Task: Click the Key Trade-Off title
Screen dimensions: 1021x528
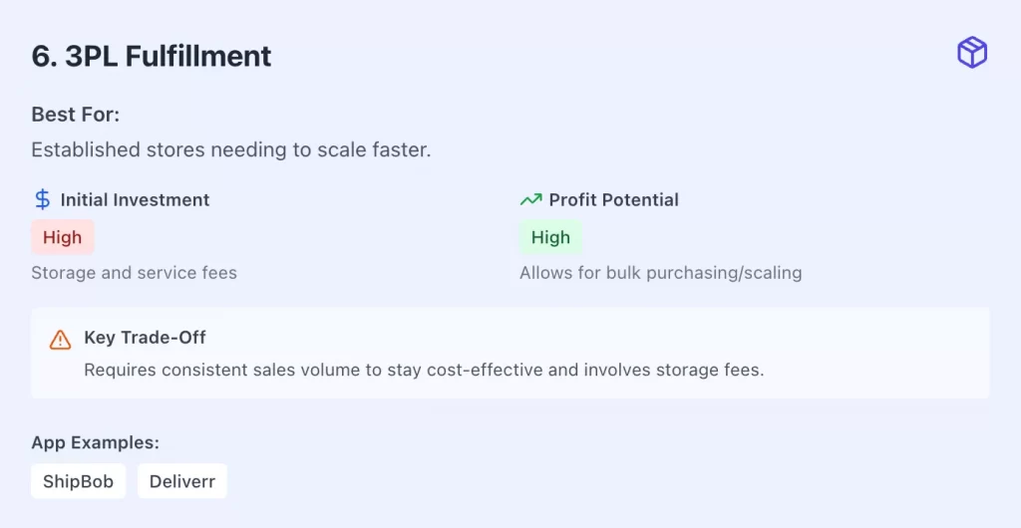Action: 145,338
